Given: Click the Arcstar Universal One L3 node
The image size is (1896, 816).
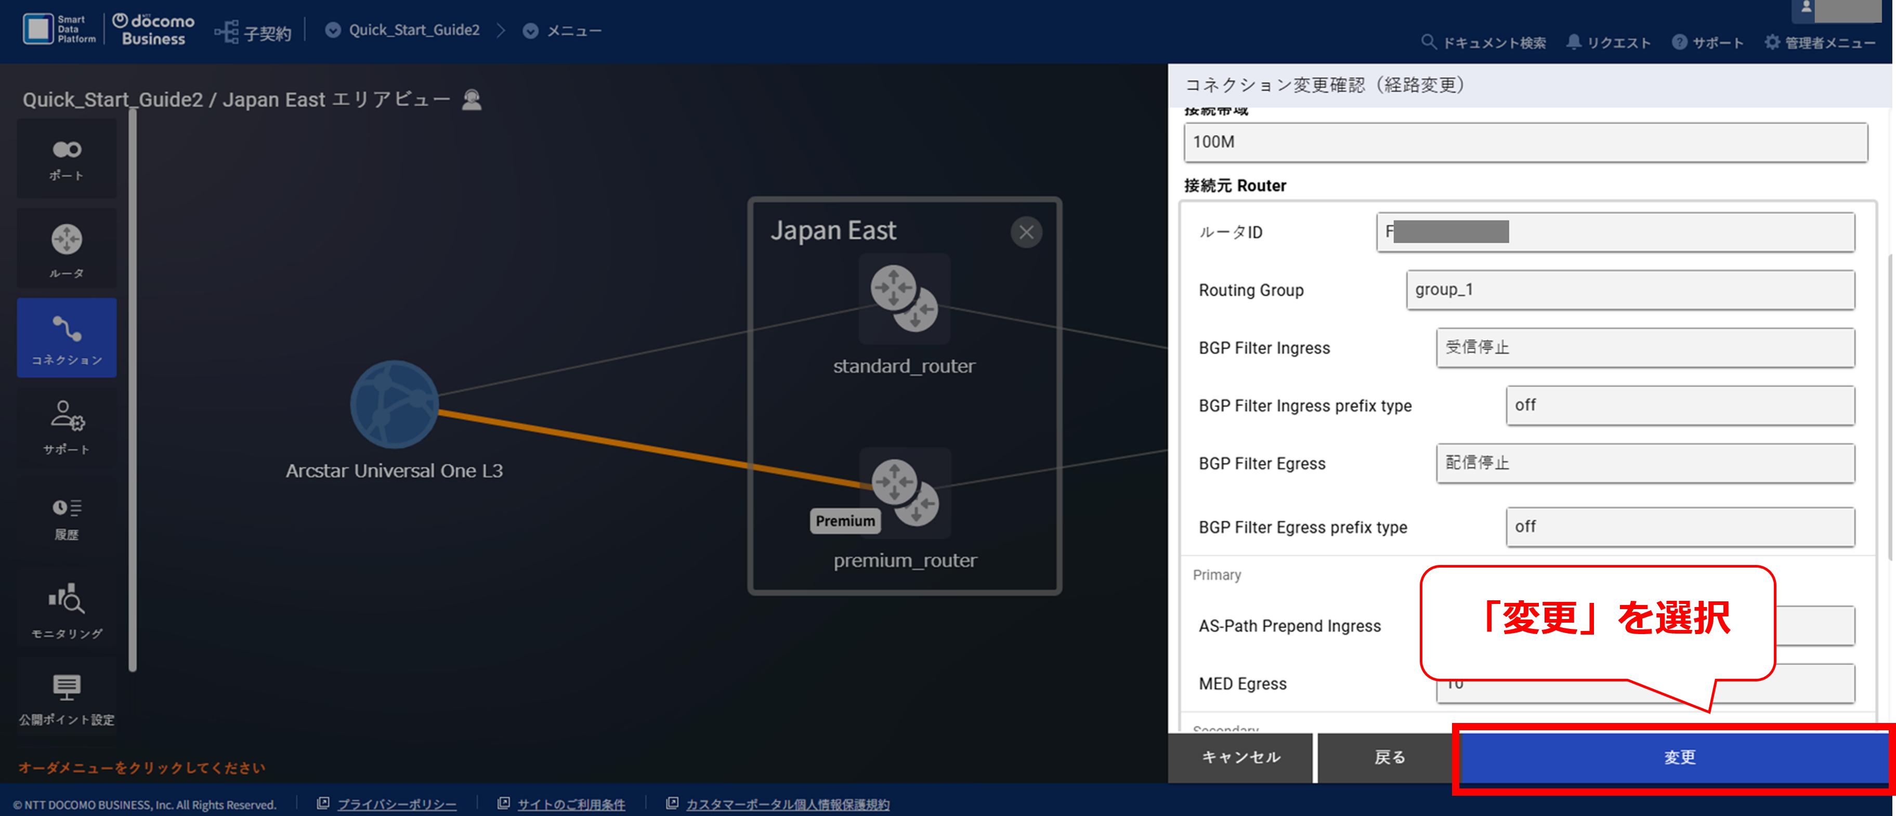Looking at the screenshot, I should (394, 404).
